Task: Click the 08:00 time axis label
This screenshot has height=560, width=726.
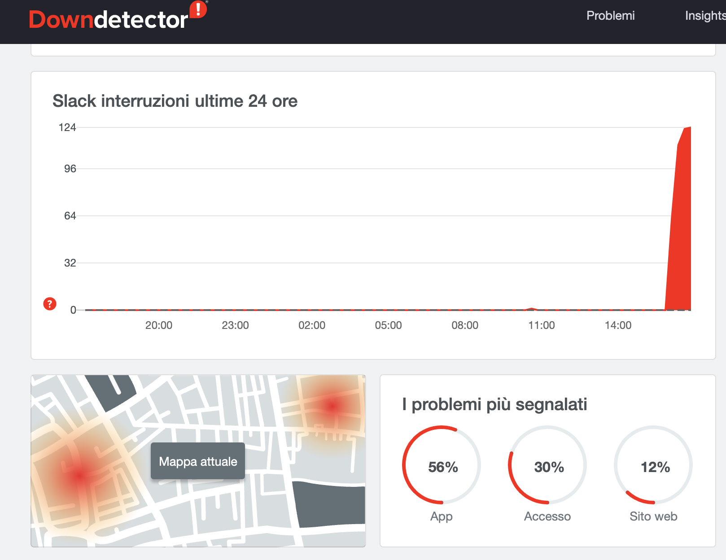Action: coord(465,325)
